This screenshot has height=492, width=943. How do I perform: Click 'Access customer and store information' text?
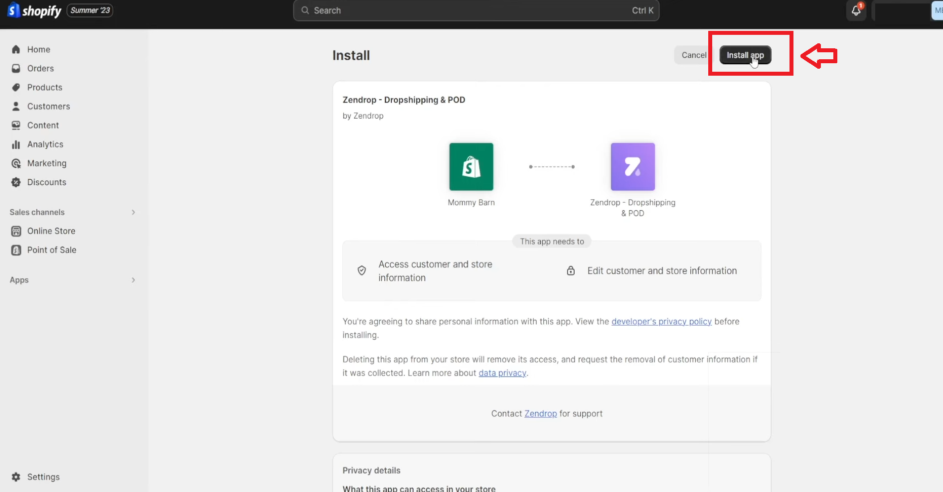pos(435,271)
